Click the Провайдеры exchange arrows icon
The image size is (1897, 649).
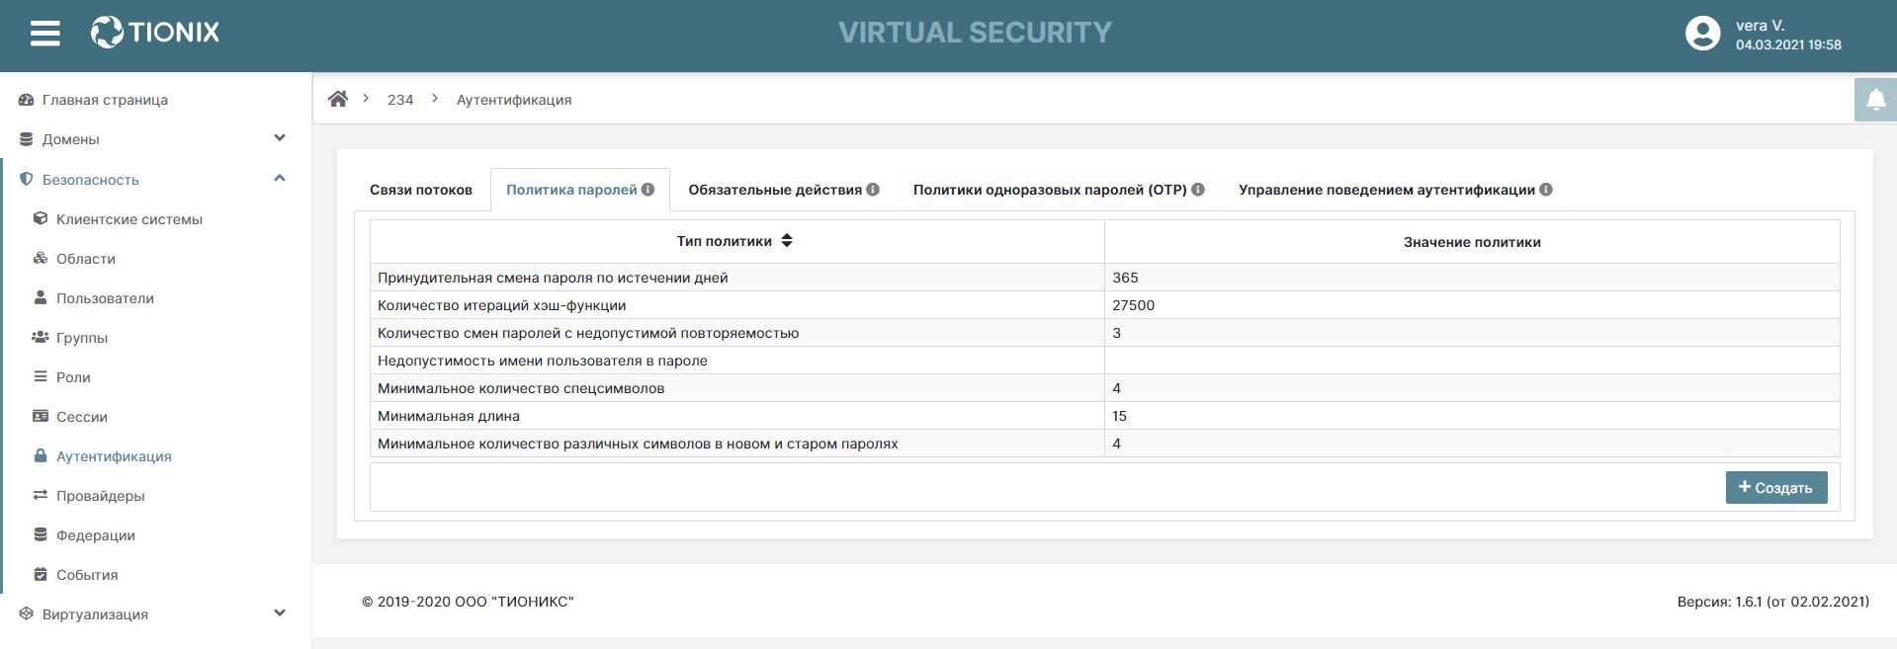[x=41, y=495]
